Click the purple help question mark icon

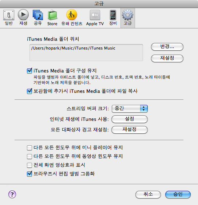(x=12, y=194)
